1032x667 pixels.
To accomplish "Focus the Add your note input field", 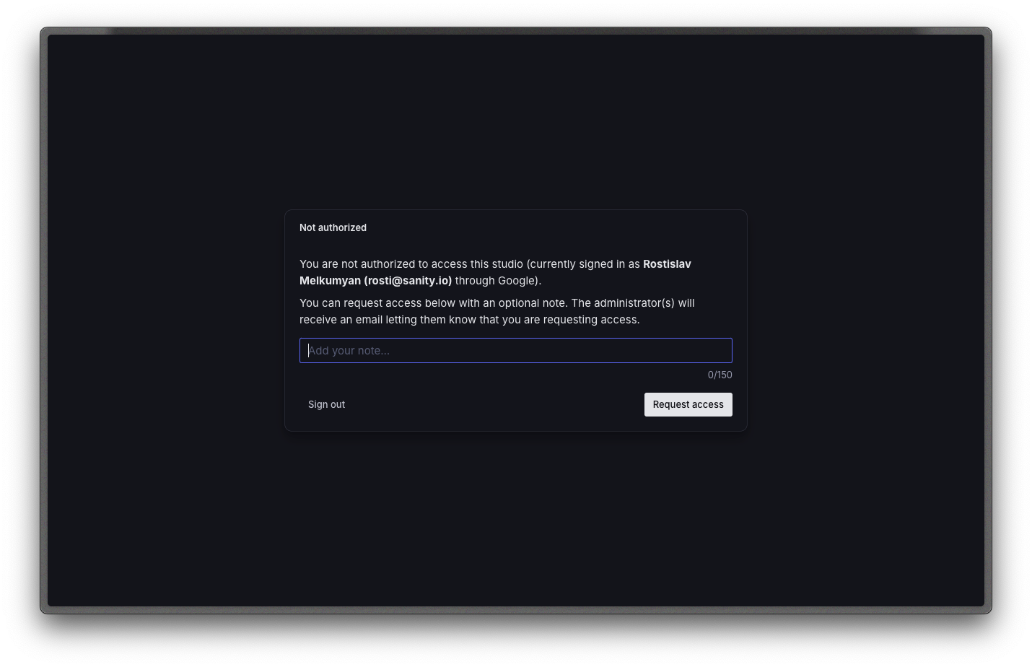I will [516, 351].
